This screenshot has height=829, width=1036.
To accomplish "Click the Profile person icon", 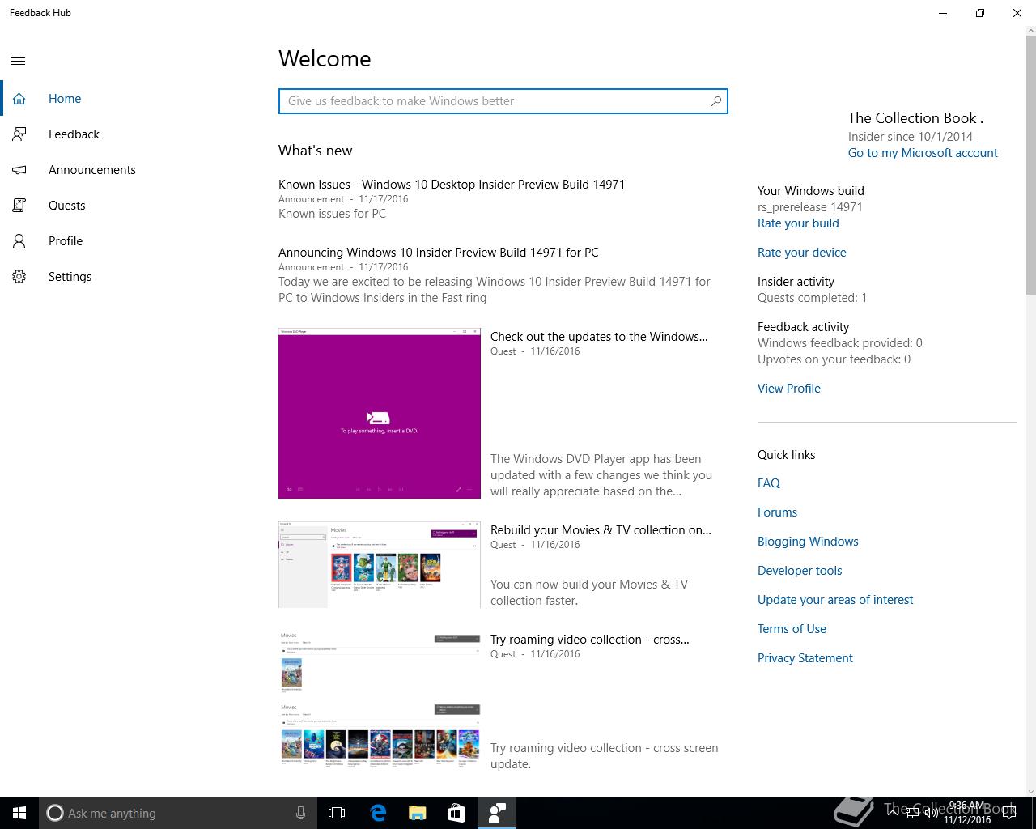I will 19,241.
